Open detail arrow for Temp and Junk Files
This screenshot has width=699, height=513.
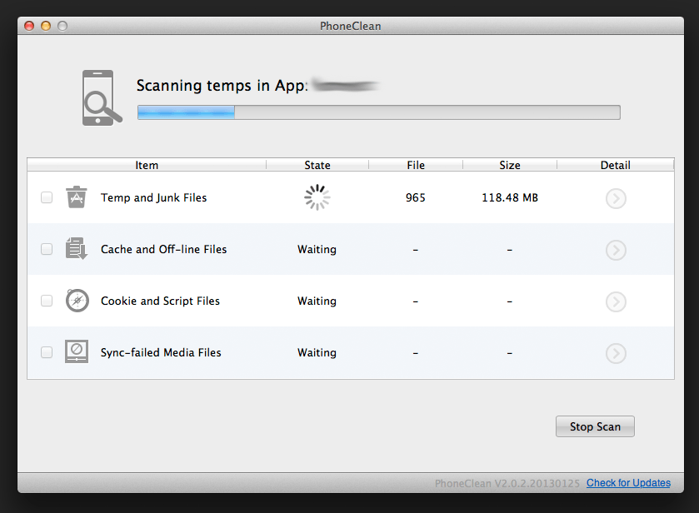(x=616, y=198)
